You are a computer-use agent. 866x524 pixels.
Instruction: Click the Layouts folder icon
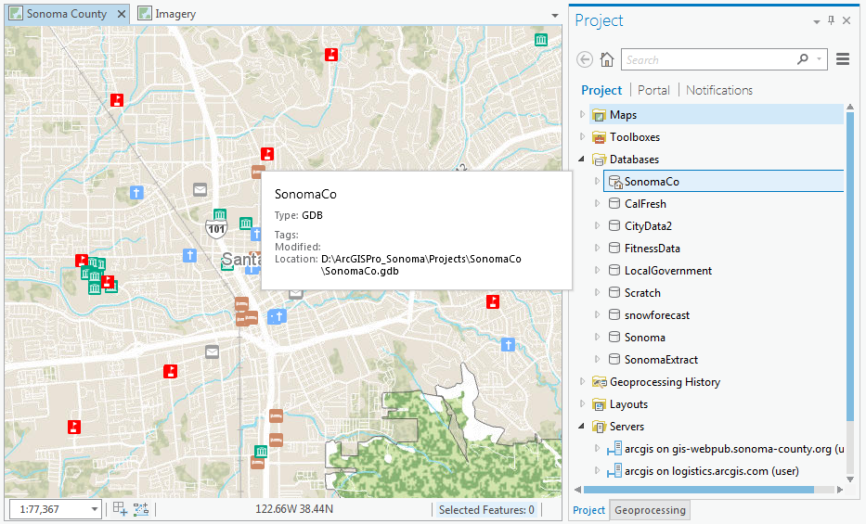coord(599,404)
